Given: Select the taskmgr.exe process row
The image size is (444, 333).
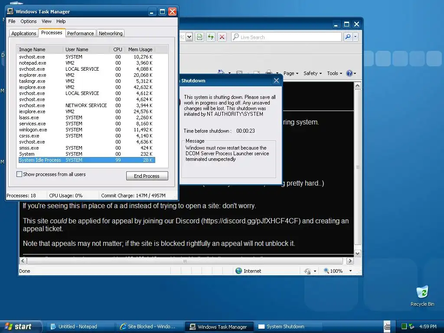Looking at the screenshot, I should pyautogui.click(x=87, y=81).
